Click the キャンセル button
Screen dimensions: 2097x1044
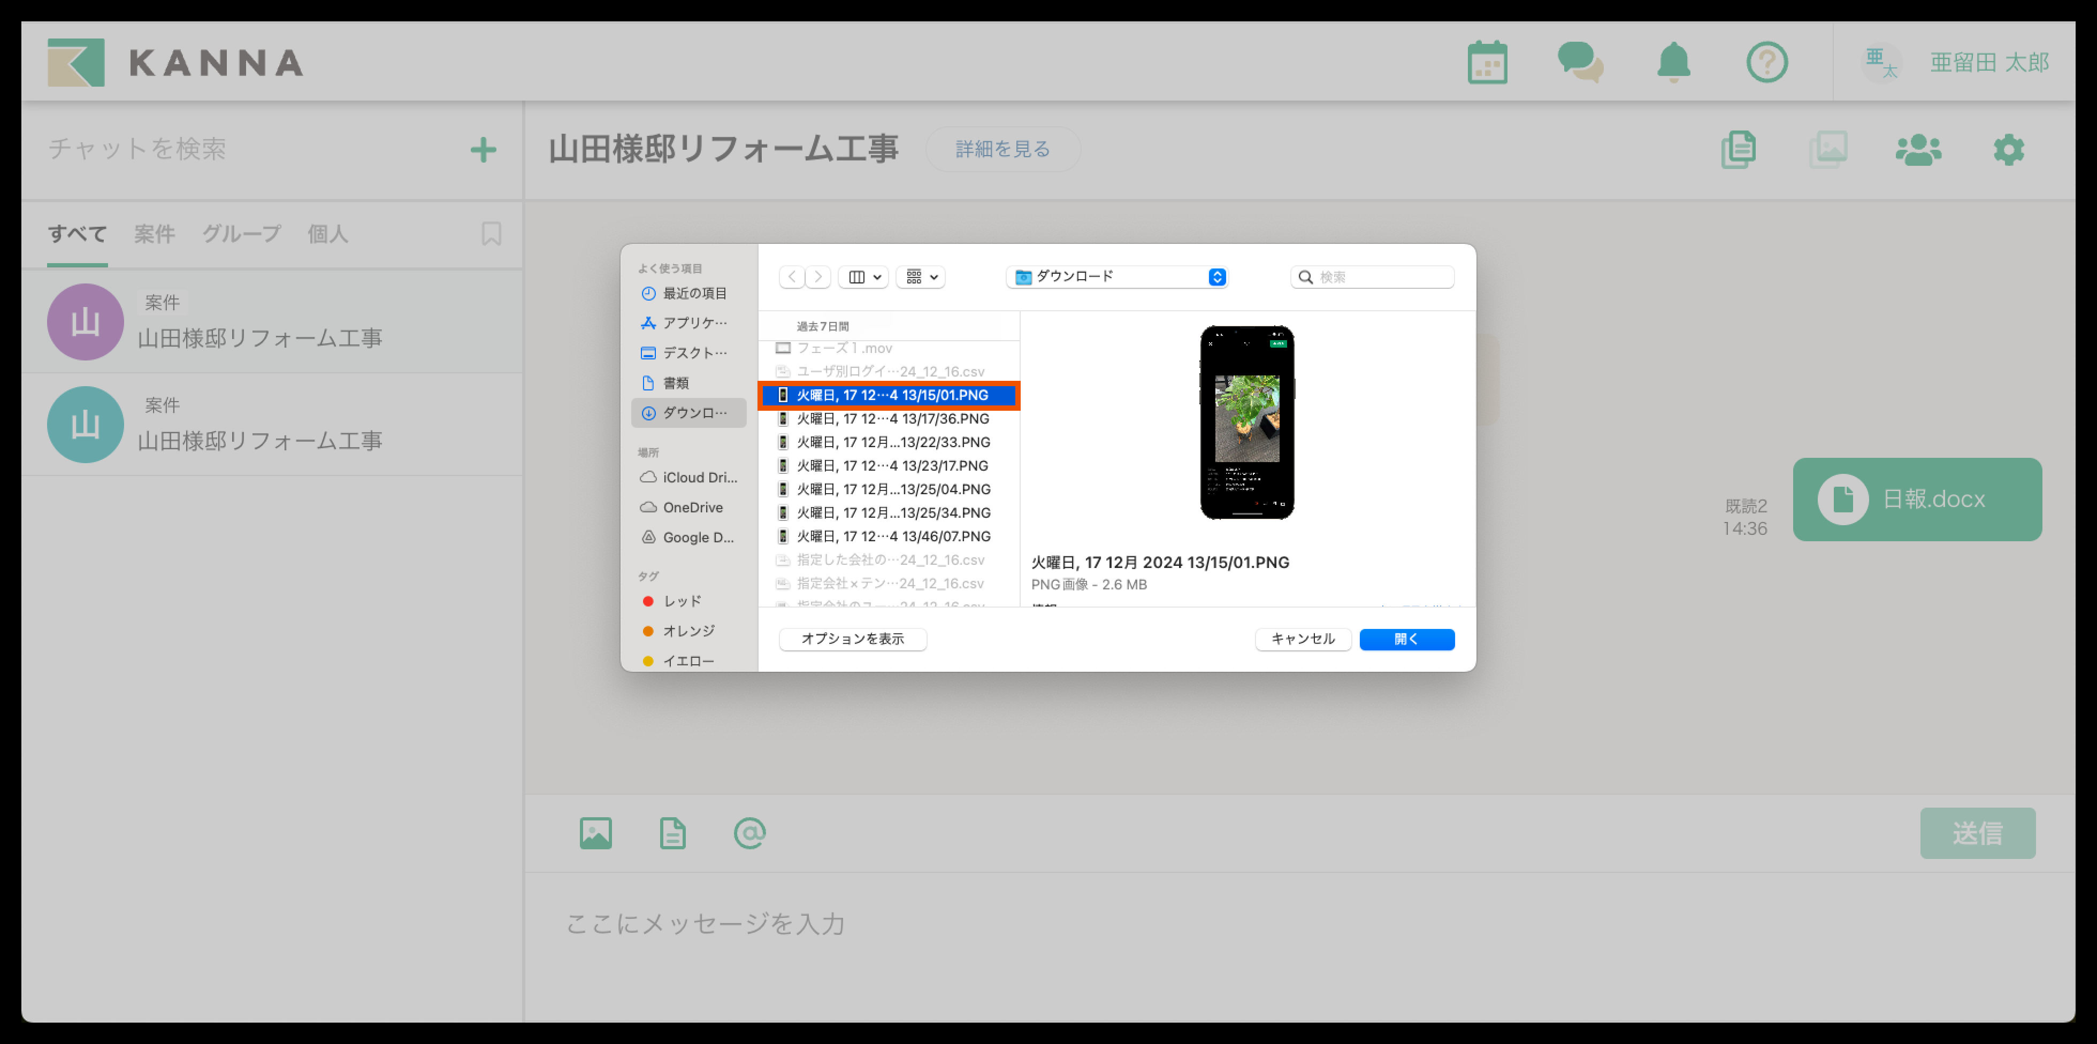pyautogui.click(x=1303, y=640)
